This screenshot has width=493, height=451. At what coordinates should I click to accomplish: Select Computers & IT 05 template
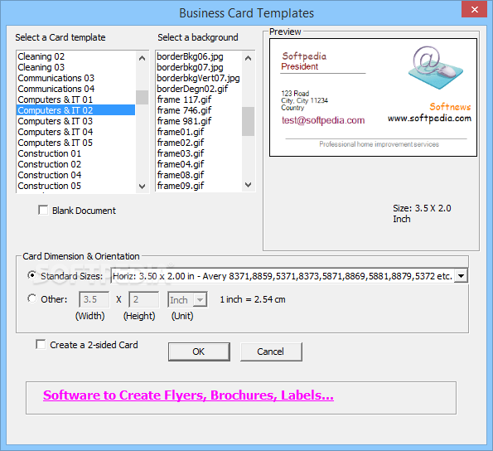pos(75,143)
